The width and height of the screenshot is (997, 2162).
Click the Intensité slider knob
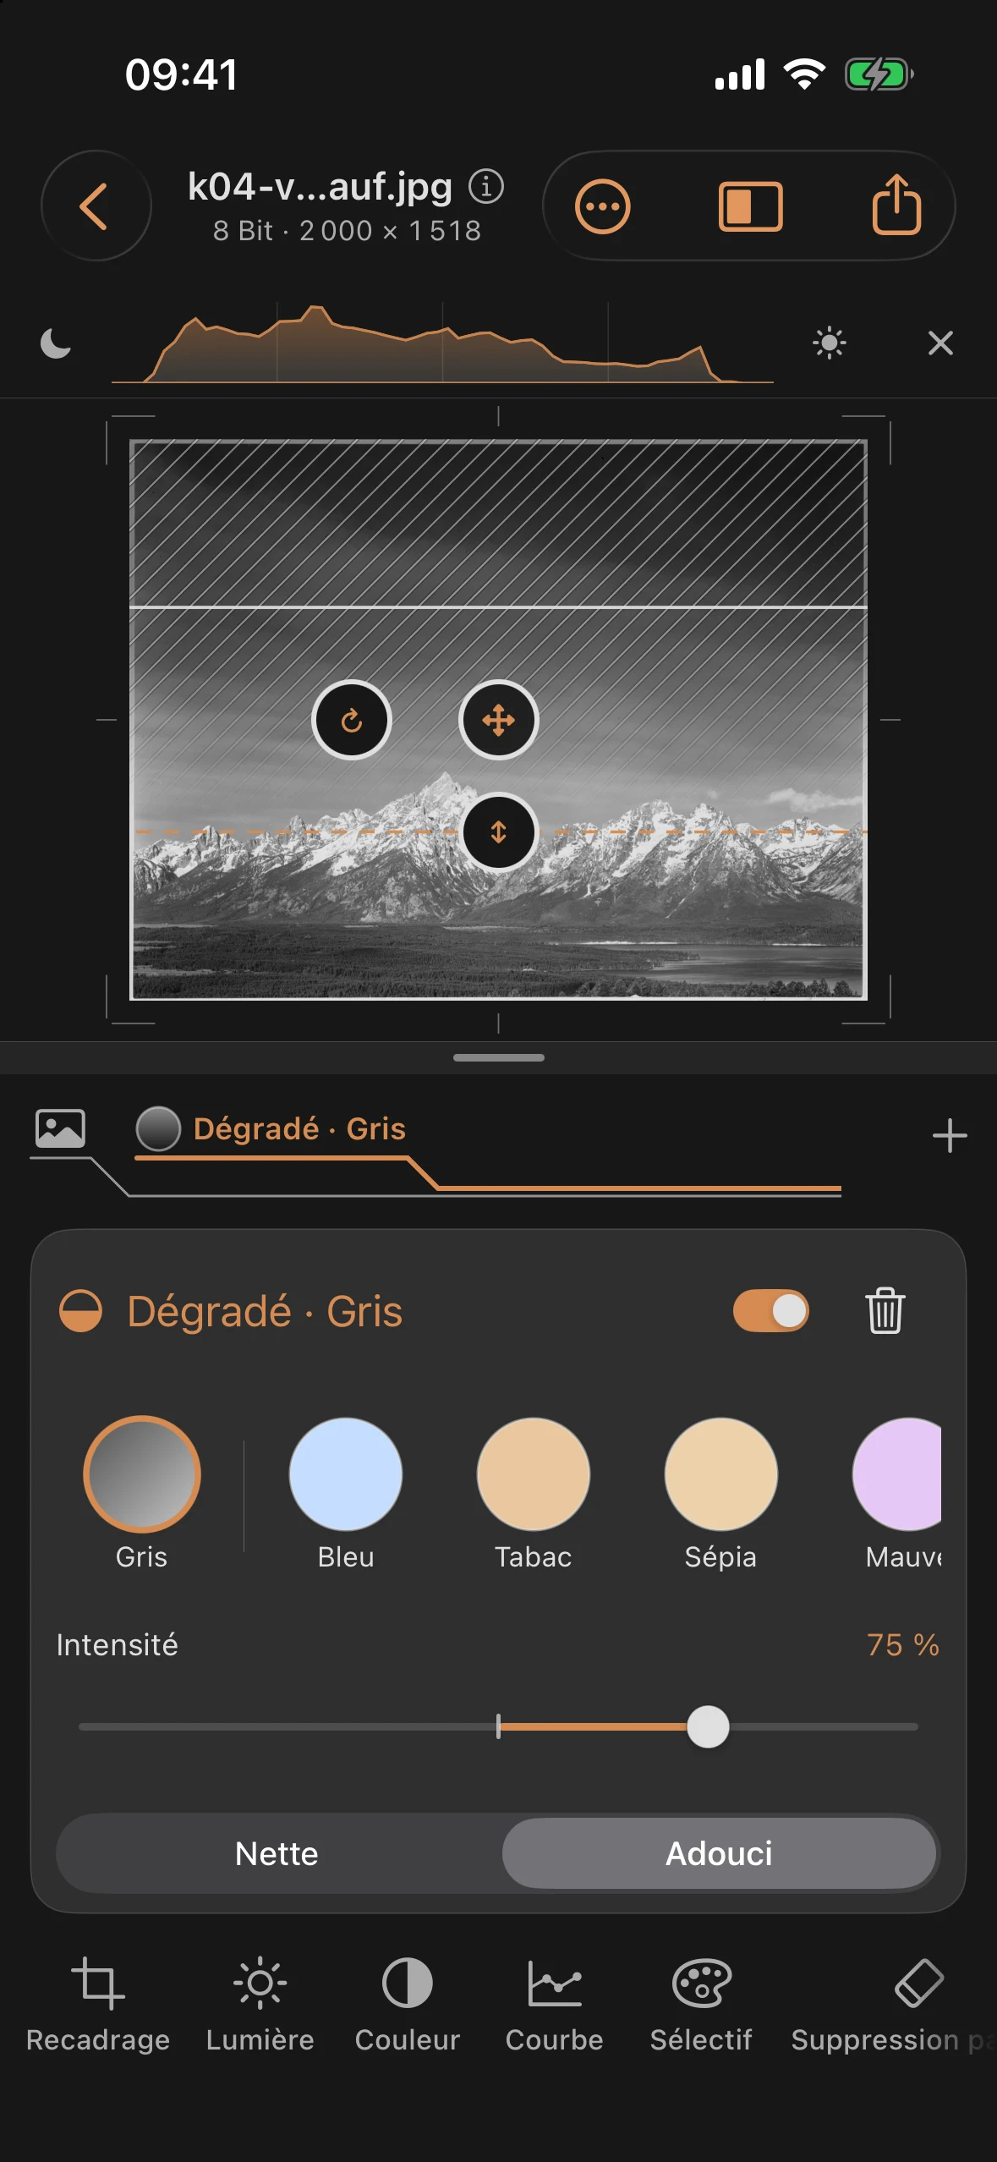point(708,1726)
